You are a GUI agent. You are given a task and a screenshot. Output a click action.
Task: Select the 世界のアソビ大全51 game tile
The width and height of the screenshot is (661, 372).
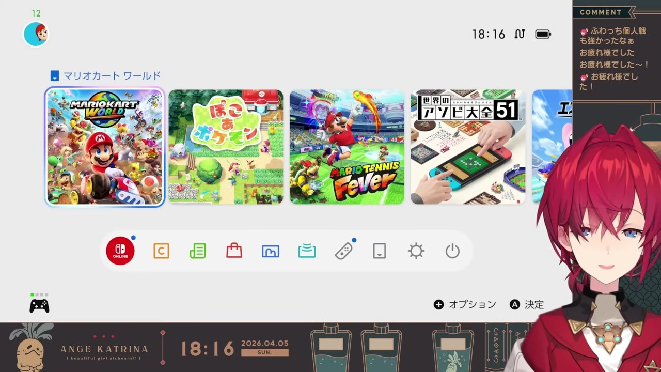click(468, 147)
